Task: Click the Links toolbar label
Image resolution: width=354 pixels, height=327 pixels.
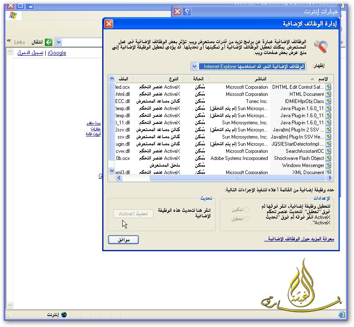Action: click(19, 42)
